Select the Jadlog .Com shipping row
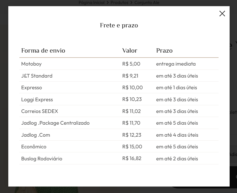 (x=119, y=135)
